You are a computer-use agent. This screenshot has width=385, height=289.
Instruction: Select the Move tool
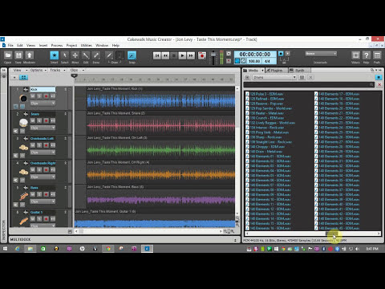(x=75, y=55)
